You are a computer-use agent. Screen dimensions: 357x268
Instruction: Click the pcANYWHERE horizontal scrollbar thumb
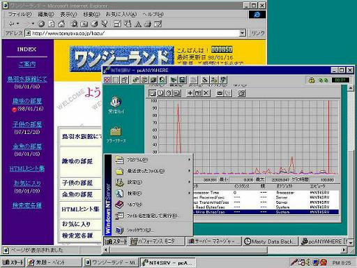pos(188,250)
